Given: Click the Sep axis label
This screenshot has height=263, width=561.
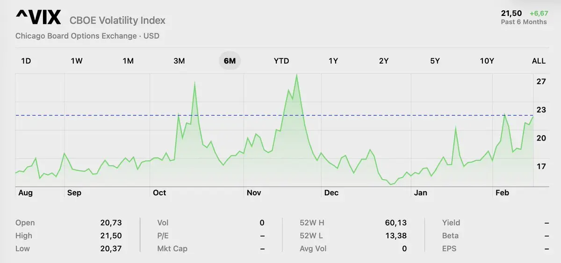Looking at the screenshot, I should point(74,192).
